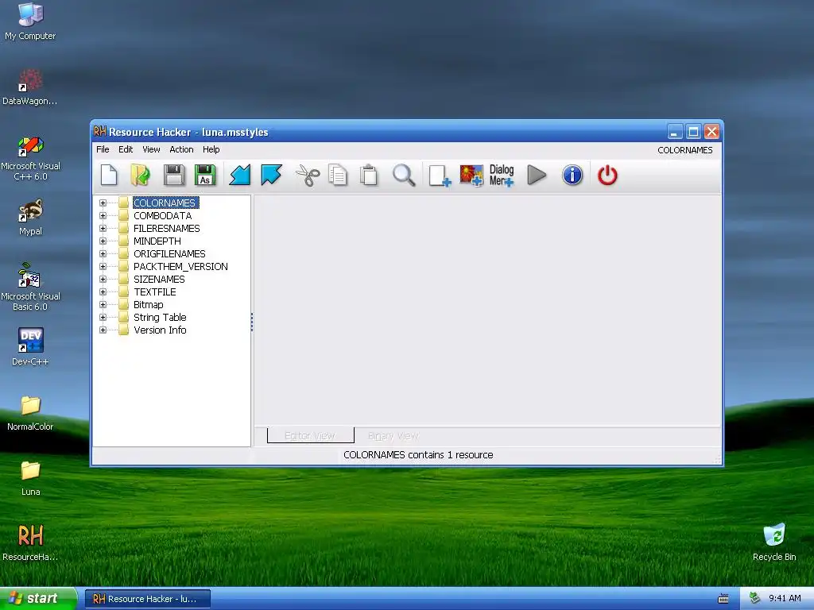This screenshot has width=814, height=610.
Task: Select the String Table folder label
Action: click(160, 318)
